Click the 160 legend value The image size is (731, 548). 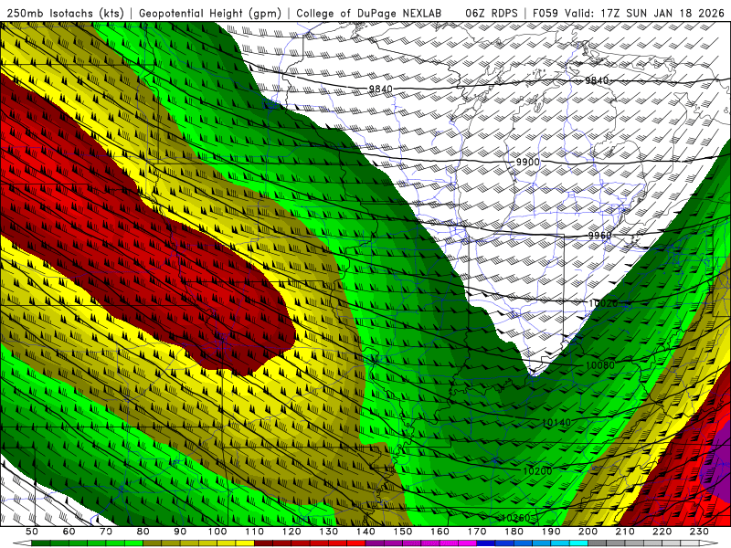coord(440,532)
